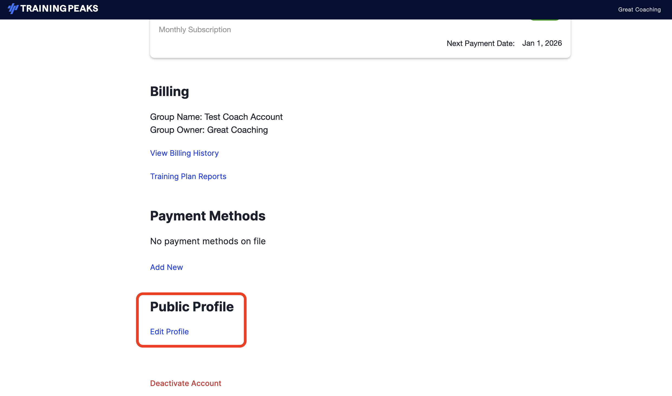Click the Public Profile heading
Screen dimensions: 672x396
pyautogui.click(x=192, y=307)
